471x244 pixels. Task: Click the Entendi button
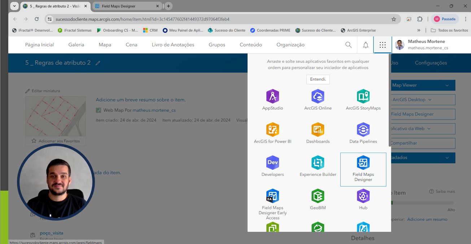318,79
